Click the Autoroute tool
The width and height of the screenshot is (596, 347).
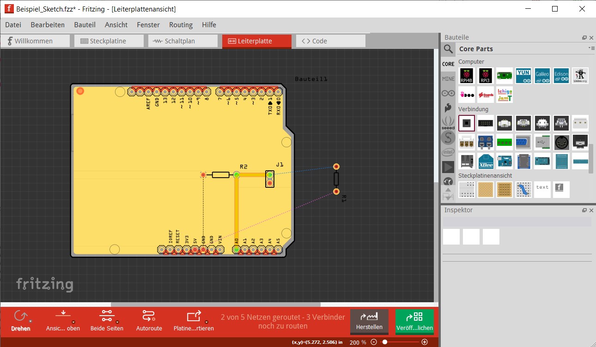(x=149, y=320)
